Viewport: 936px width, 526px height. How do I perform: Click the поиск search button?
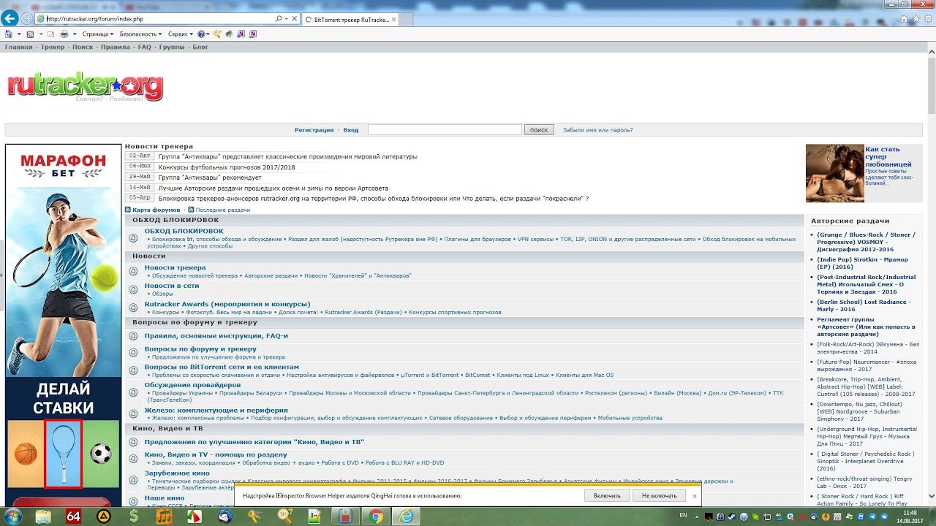(x=539, y=130)
